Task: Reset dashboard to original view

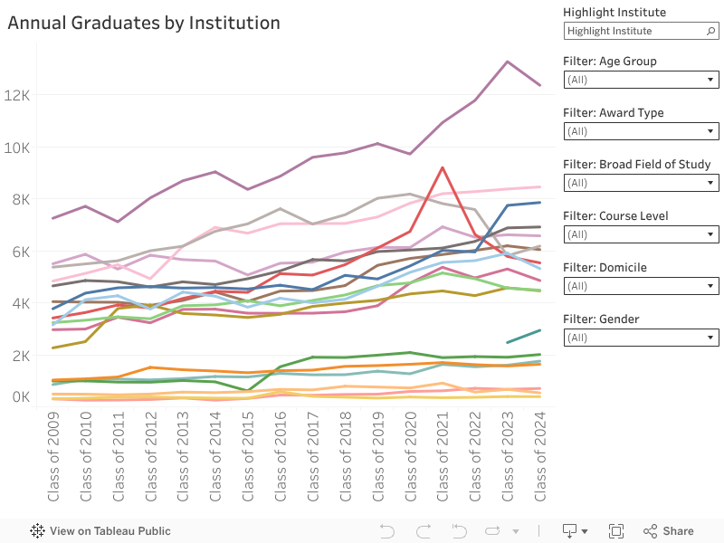Action: [457, 531]
